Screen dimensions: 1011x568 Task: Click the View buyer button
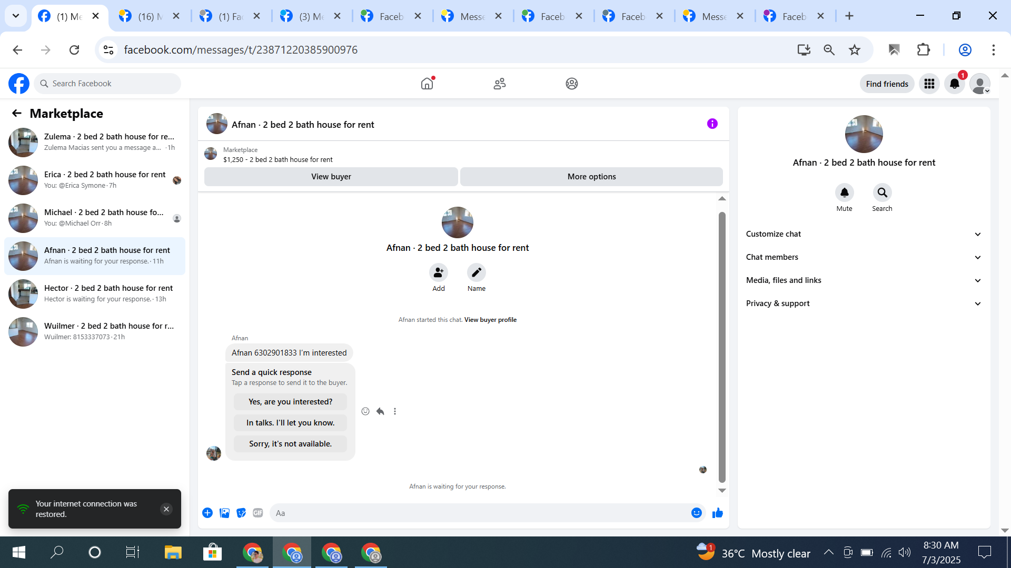coord(331,177)
